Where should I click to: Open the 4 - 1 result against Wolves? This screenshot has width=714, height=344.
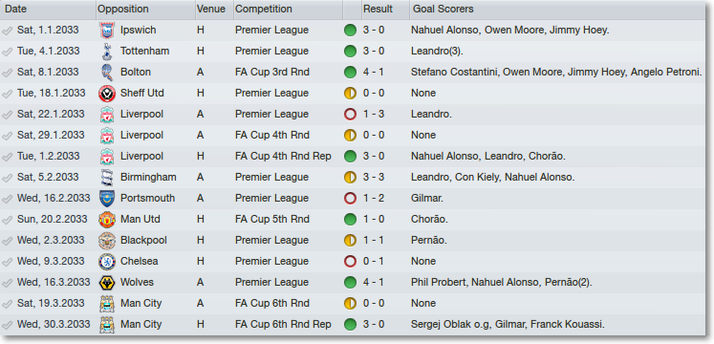[374, 282]
